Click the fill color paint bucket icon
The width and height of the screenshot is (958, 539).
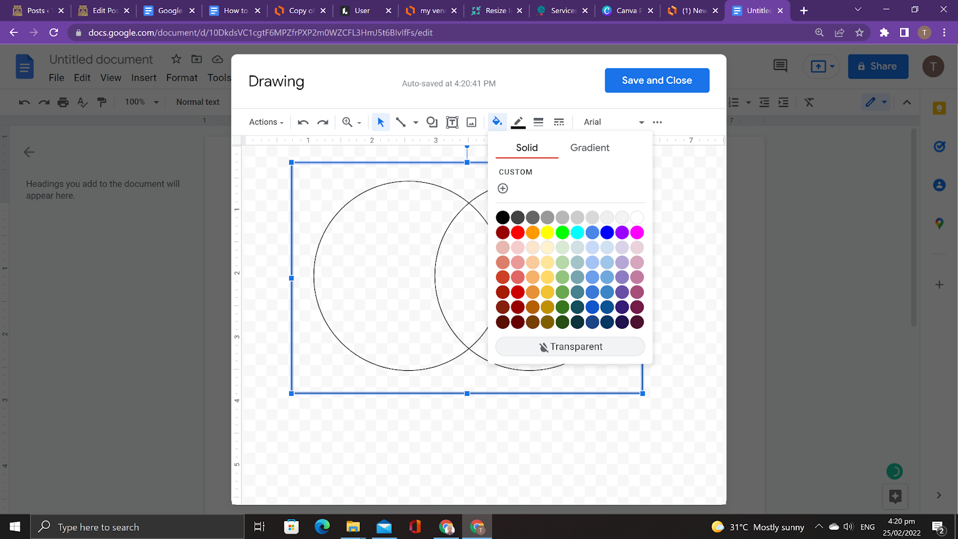pos(496,122)
